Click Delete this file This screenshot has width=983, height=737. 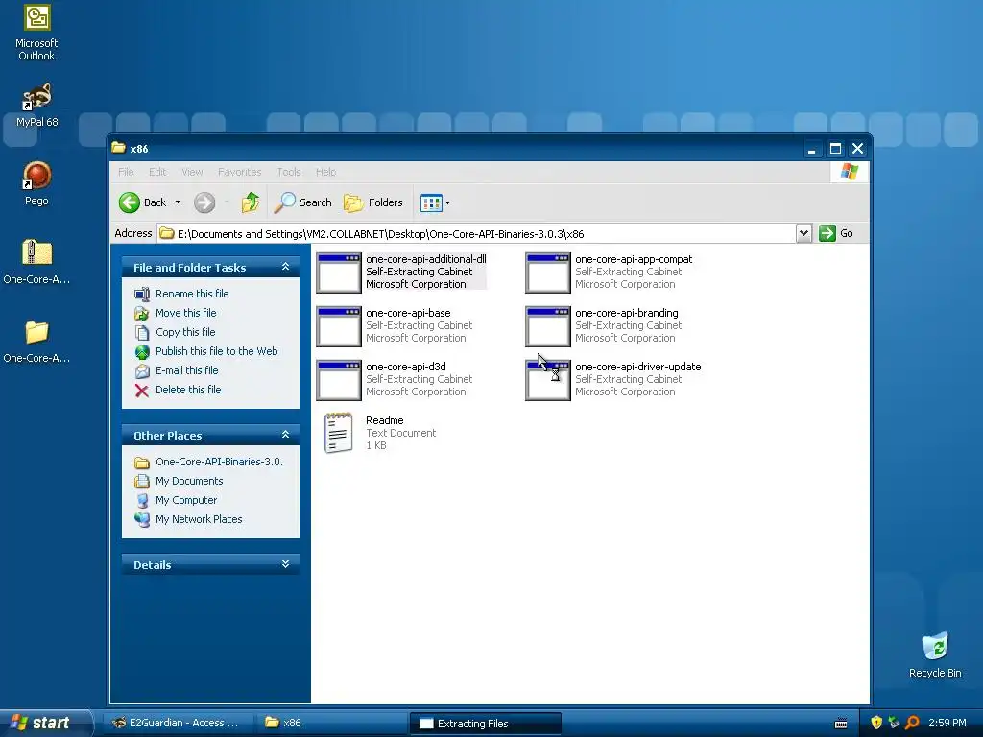[188, 390]
